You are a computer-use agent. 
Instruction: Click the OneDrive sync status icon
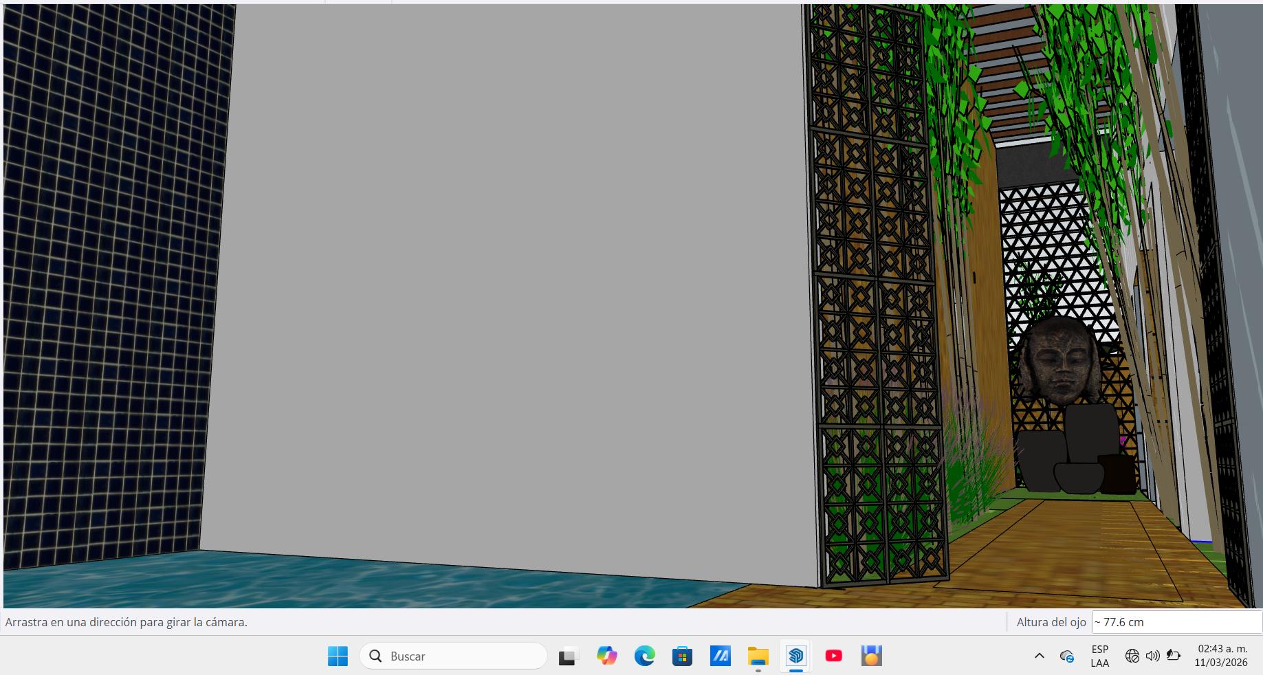1066,656
